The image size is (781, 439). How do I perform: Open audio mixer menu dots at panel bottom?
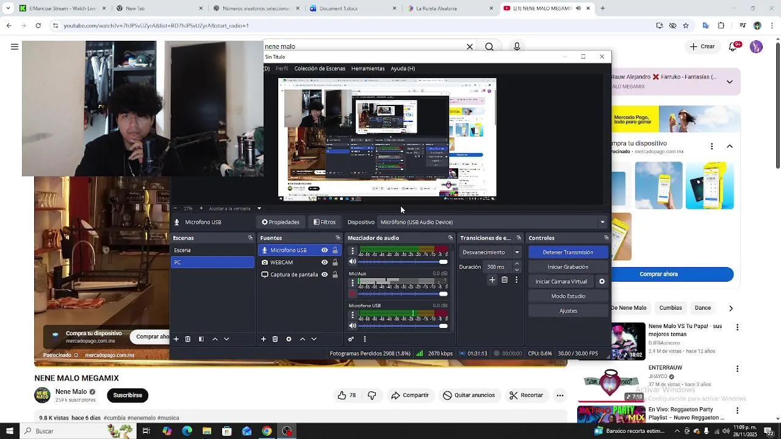pos(365,339)
